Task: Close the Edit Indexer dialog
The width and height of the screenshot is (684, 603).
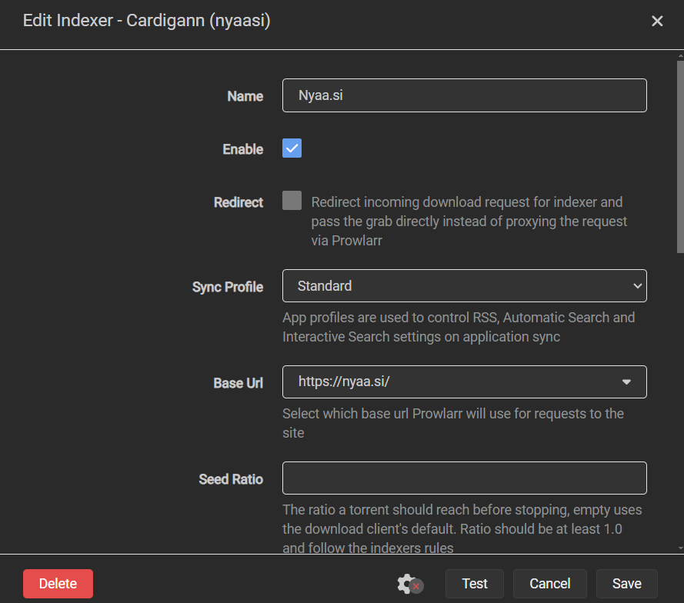Action: point(657,22)
